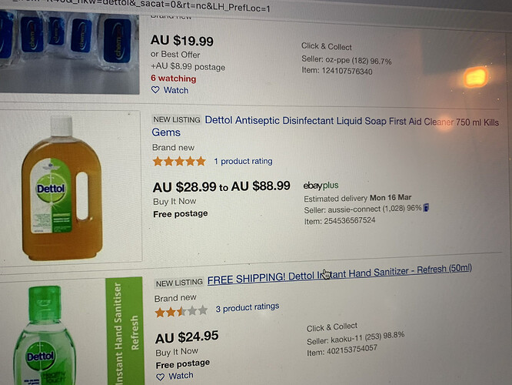Click the AU $24.95 price text
The image size is (512, 385).
[187, 337]
